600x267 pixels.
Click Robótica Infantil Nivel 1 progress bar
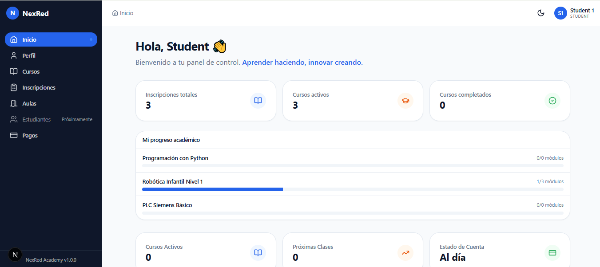(353, 189)
